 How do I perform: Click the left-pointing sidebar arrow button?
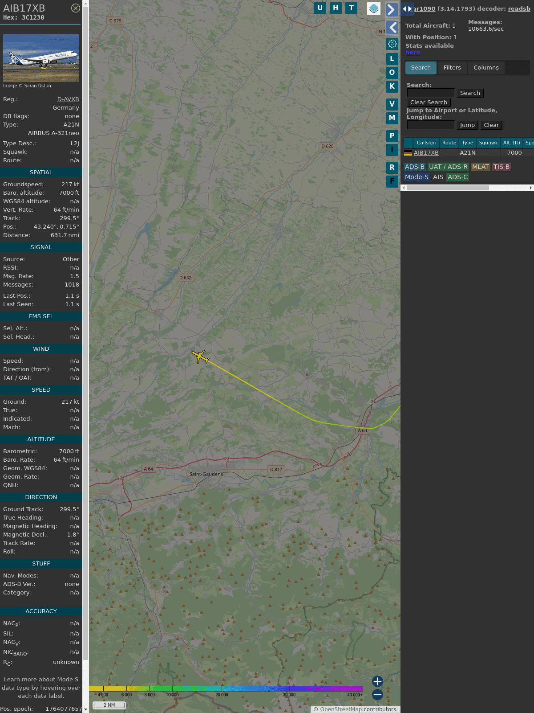pos(392,28)
